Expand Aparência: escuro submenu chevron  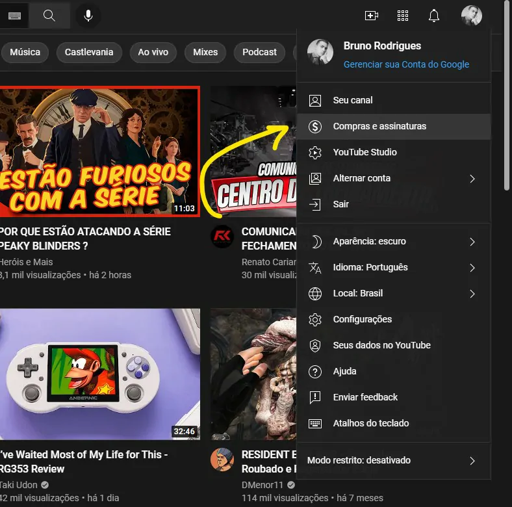(472, 242)
